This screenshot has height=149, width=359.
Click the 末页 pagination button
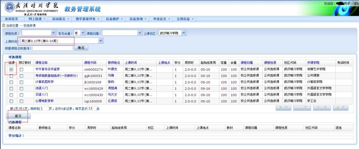pos(341,108)
